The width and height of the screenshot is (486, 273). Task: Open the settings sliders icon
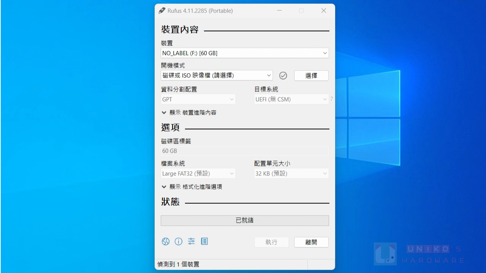tap(191, 242)
